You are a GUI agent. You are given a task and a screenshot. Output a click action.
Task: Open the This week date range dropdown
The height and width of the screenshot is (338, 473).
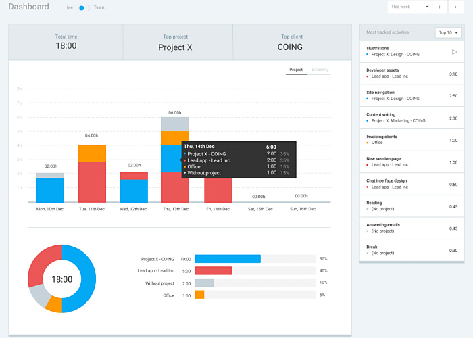tap(409, 7)
